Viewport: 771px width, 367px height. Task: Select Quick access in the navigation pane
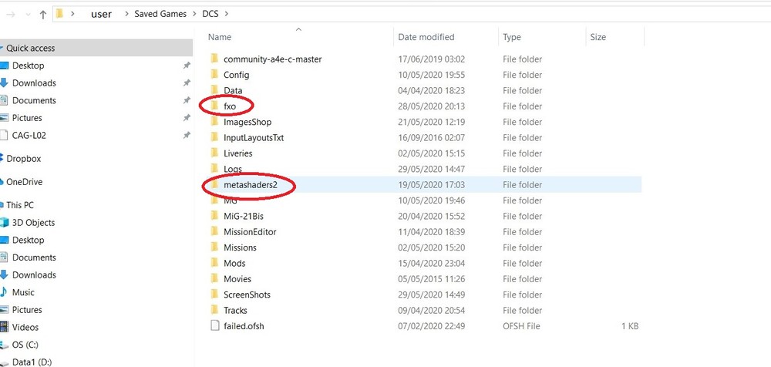point(31,48)
